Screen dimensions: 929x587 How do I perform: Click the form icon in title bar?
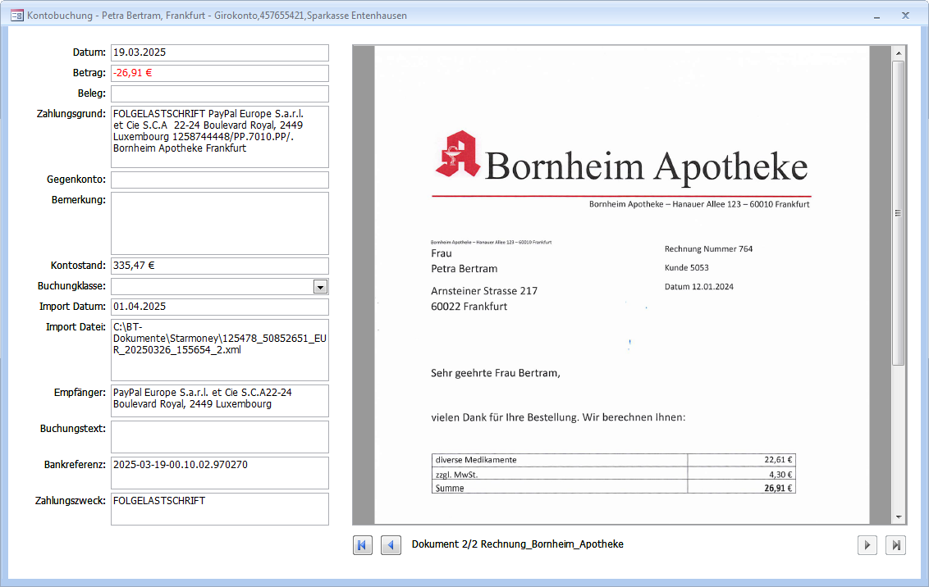click(x=17, y=16)
